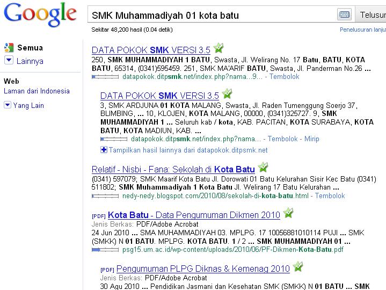Expand the Lainnya dropdown arrow
The width and height of the screenshot is (386, 290).
pos(9,60)
